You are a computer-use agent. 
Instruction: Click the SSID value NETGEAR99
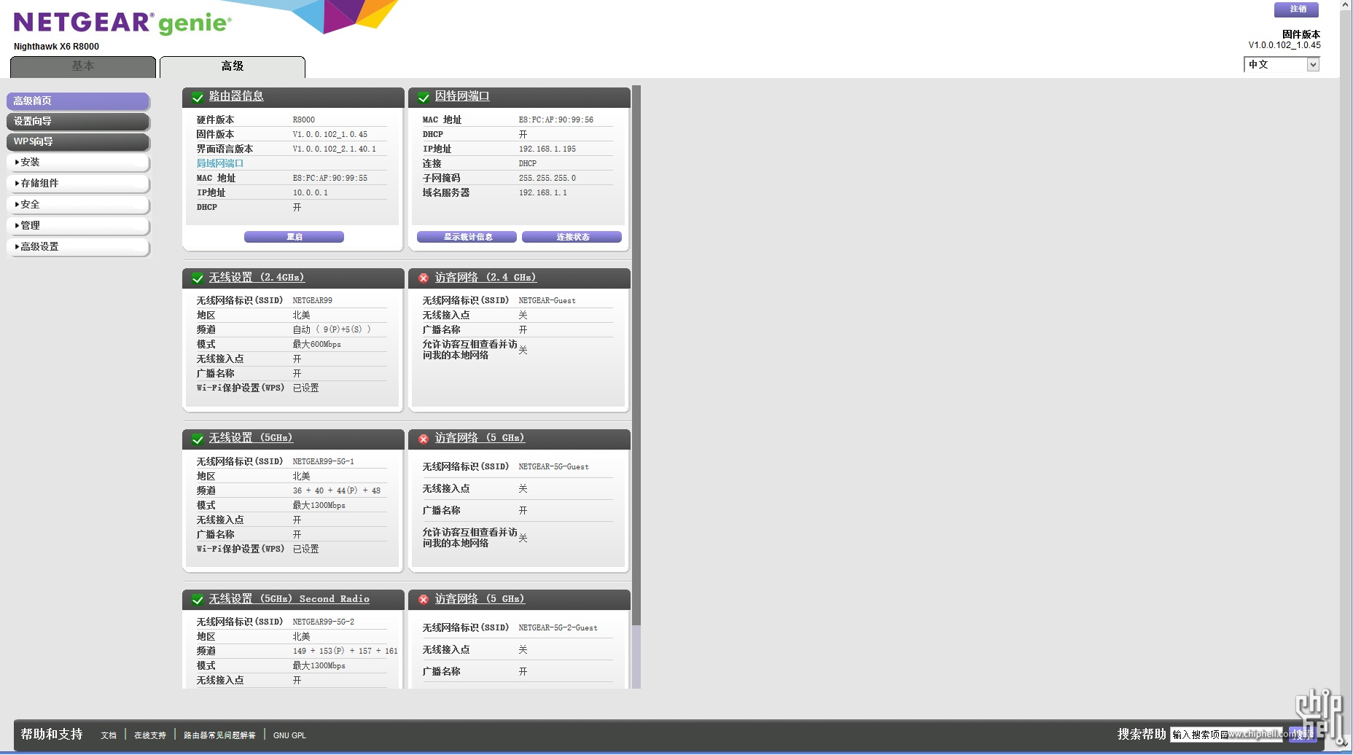[313, 300]
